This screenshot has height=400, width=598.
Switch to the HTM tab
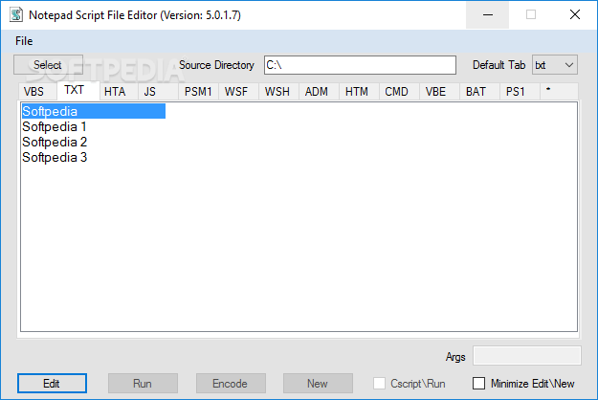coord(359,92)
